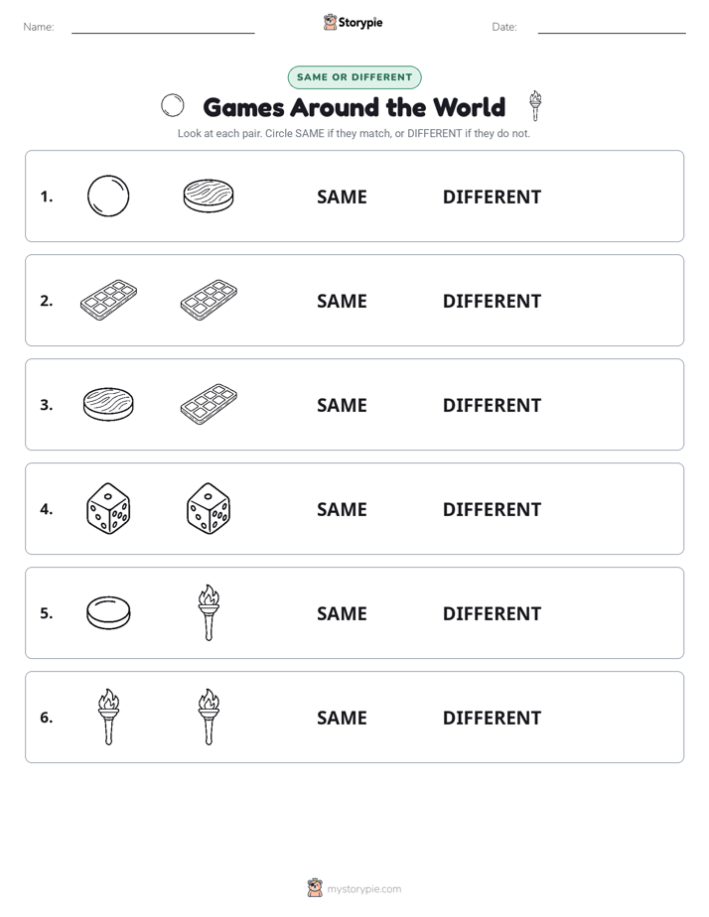Select the right grid tray in row 2
The width and height of the screenshot is (709, 917).
[209, 300]
